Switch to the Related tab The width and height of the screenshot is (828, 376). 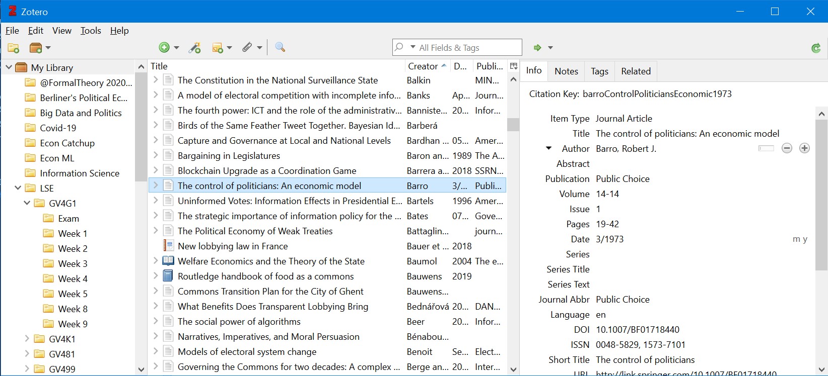pos(636,71)
